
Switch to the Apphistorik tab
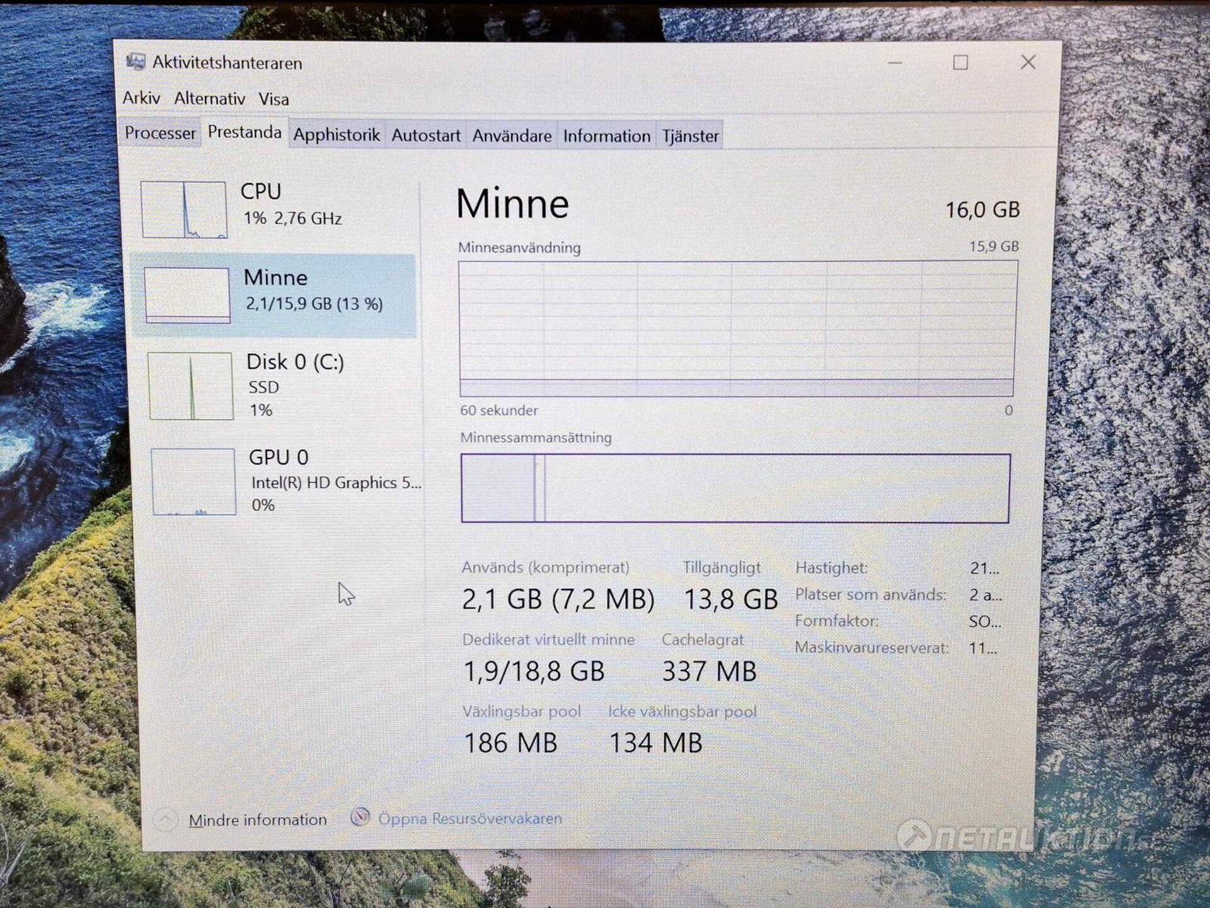[337, 135]
